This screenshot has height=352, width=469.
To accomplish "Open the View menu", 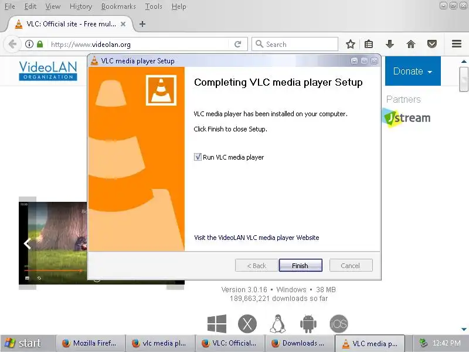I will (x=53, y=6).
